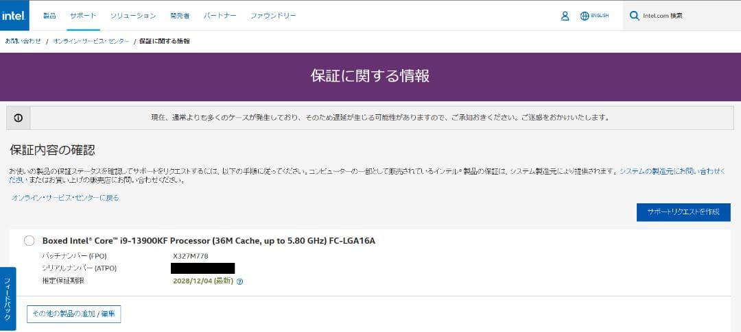741x332 pixels.
Task: Open the フィードバック side tab
Action: (x=8, y=298)
